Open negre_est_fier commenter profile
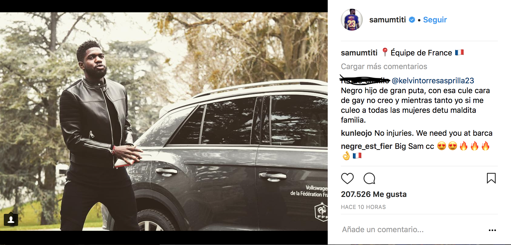The width and height of the screenshot is (511, 245). coord(367,146)
